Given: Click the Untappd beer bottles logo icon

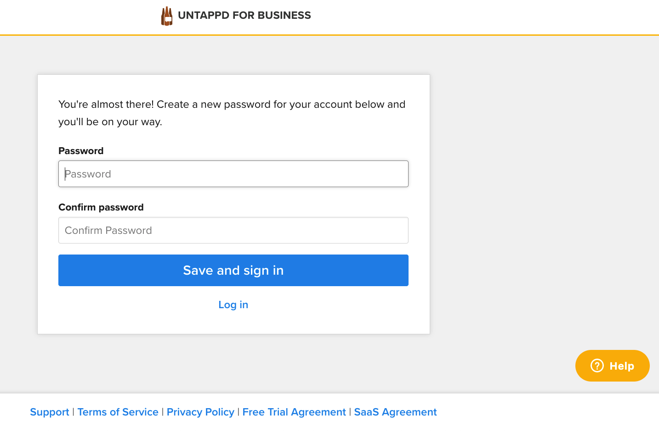Looking at the screenshot, I should click(167, 16).
